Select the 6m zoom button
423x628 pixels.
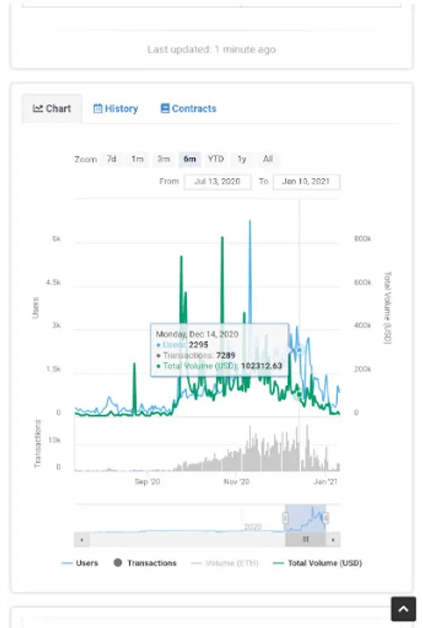point(189,159)
